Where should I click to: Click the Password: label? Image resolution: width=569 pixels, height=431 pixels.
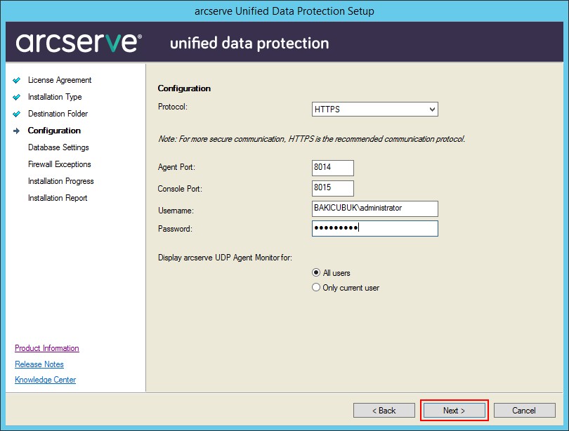(x=176, y=229)
